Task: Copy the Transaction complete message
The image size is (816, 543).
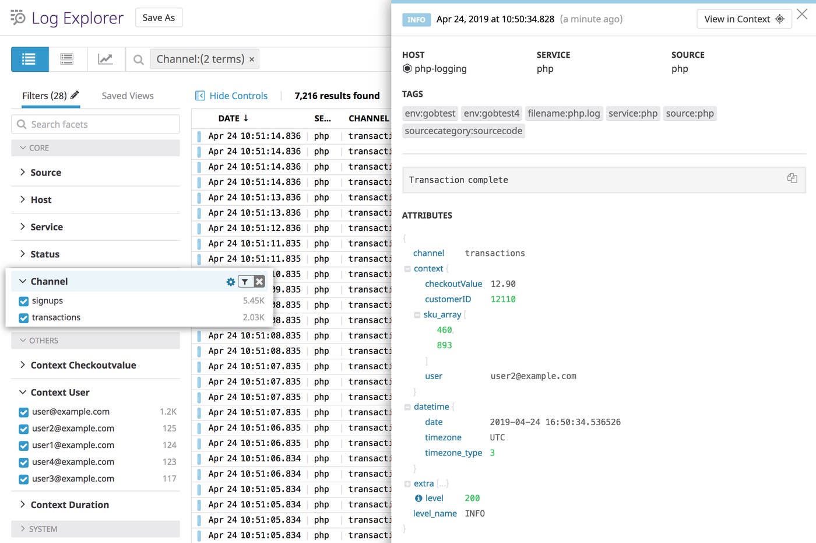Action: (792, 178)
